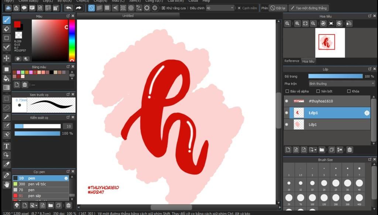The image size is (378, 215).
Task: Open the Điều chỉnh correction dropdown
Action: [220, 8]
